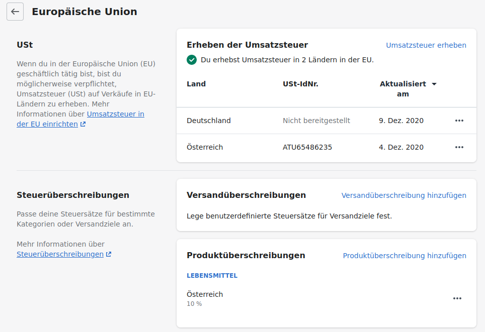Select the LEBENSMITTEL category label
Screen dimensions: 485x332
pyautogui.click(x=212, y=276)
